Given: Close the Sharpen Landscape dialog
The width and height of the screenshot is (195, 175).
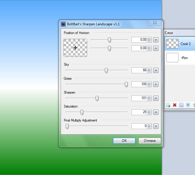Looking at the screenshot, I should [x=155, y=23].
